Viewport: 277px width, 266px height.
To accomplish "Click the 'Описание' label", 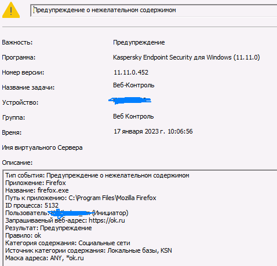I will coord(17,162).
